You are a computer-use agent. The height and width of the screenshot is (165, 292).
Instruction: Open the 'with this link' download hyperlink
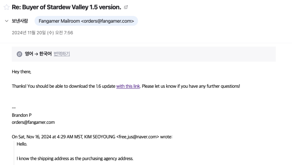[x=128, y=86]
